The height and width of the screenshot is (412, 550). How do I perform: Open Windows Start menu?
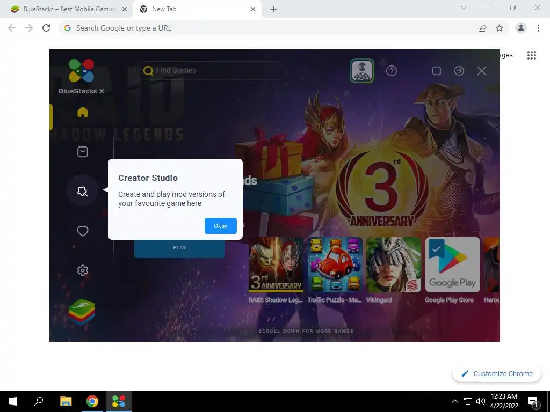point(13,401)
